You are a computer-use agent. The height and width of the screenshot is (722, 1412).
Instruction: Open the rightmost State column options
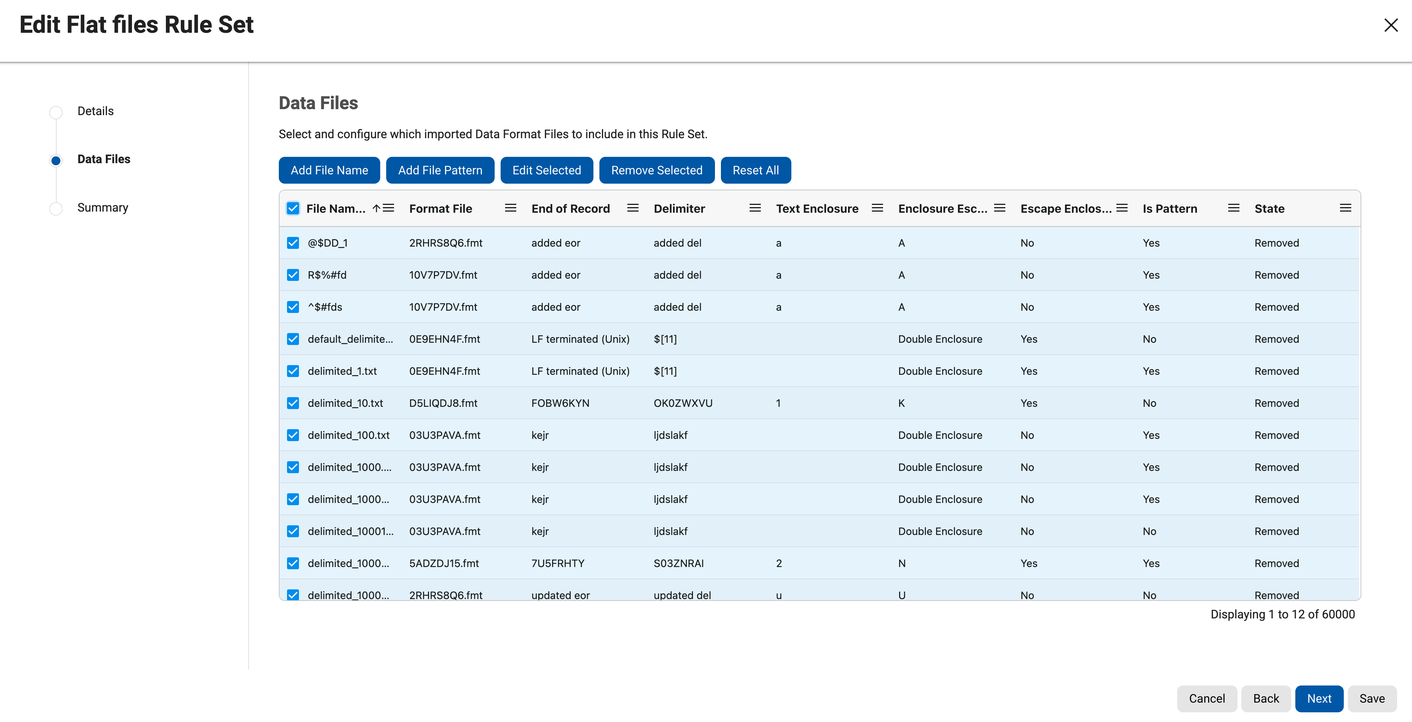(1347, 208)
